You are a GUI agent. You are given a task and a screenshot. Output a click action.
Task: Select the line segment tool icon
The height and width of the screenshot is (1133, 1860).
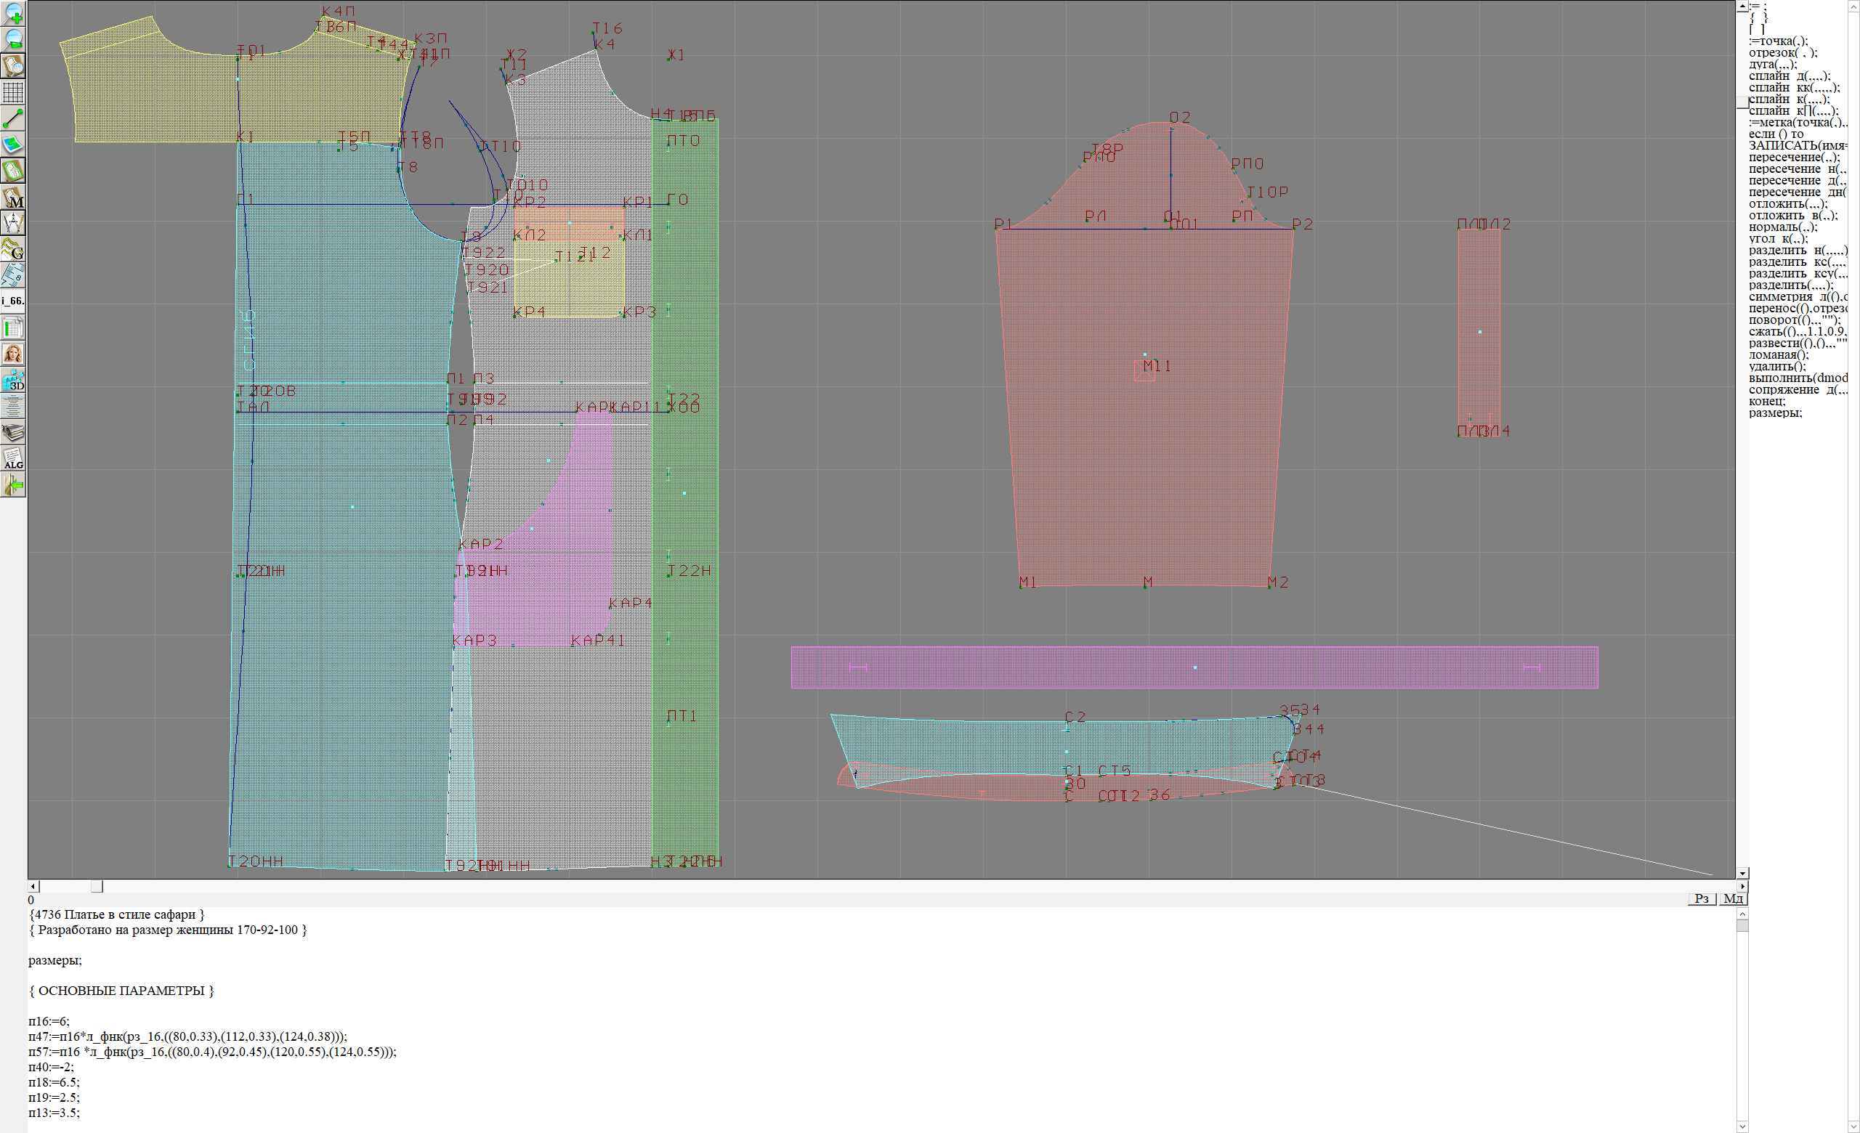(14, 118)
